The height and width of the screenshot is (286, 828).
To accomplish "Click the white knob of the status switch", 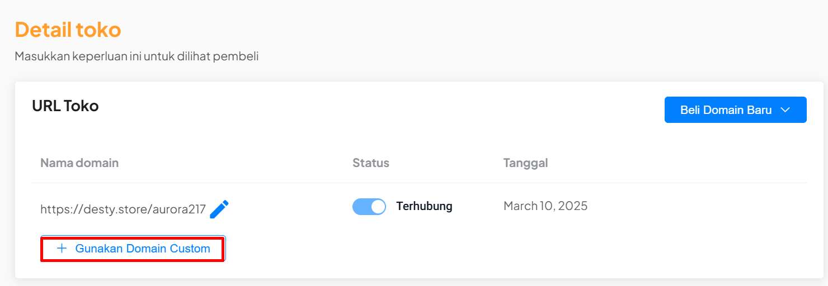I will coord(378,207).
